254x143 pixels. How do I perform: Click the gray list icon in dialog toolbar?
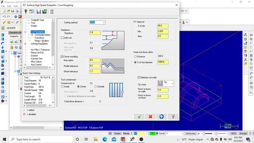click(52, 12)
